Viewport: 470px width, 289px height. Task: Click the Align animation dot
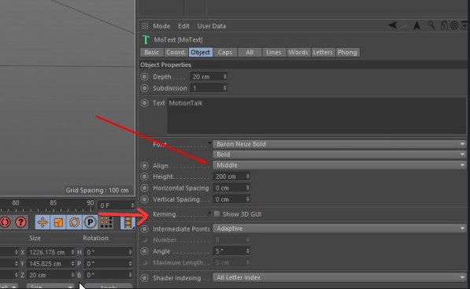145,165
